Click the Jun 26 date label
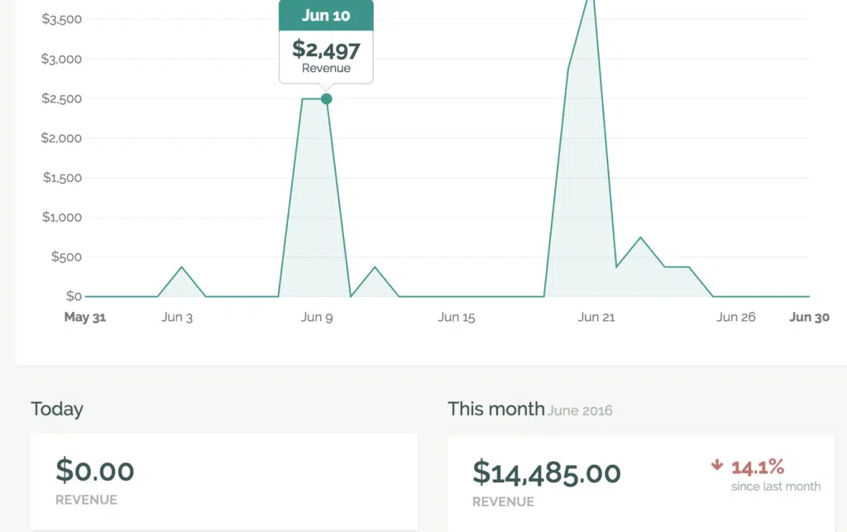The image size is (847, 532). [x=736, y=317]
